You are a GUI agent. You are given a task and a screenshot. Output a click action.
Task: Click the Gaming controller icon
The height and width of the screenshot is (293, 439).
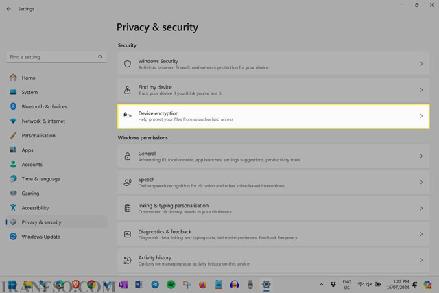click(x=13, y=193)
